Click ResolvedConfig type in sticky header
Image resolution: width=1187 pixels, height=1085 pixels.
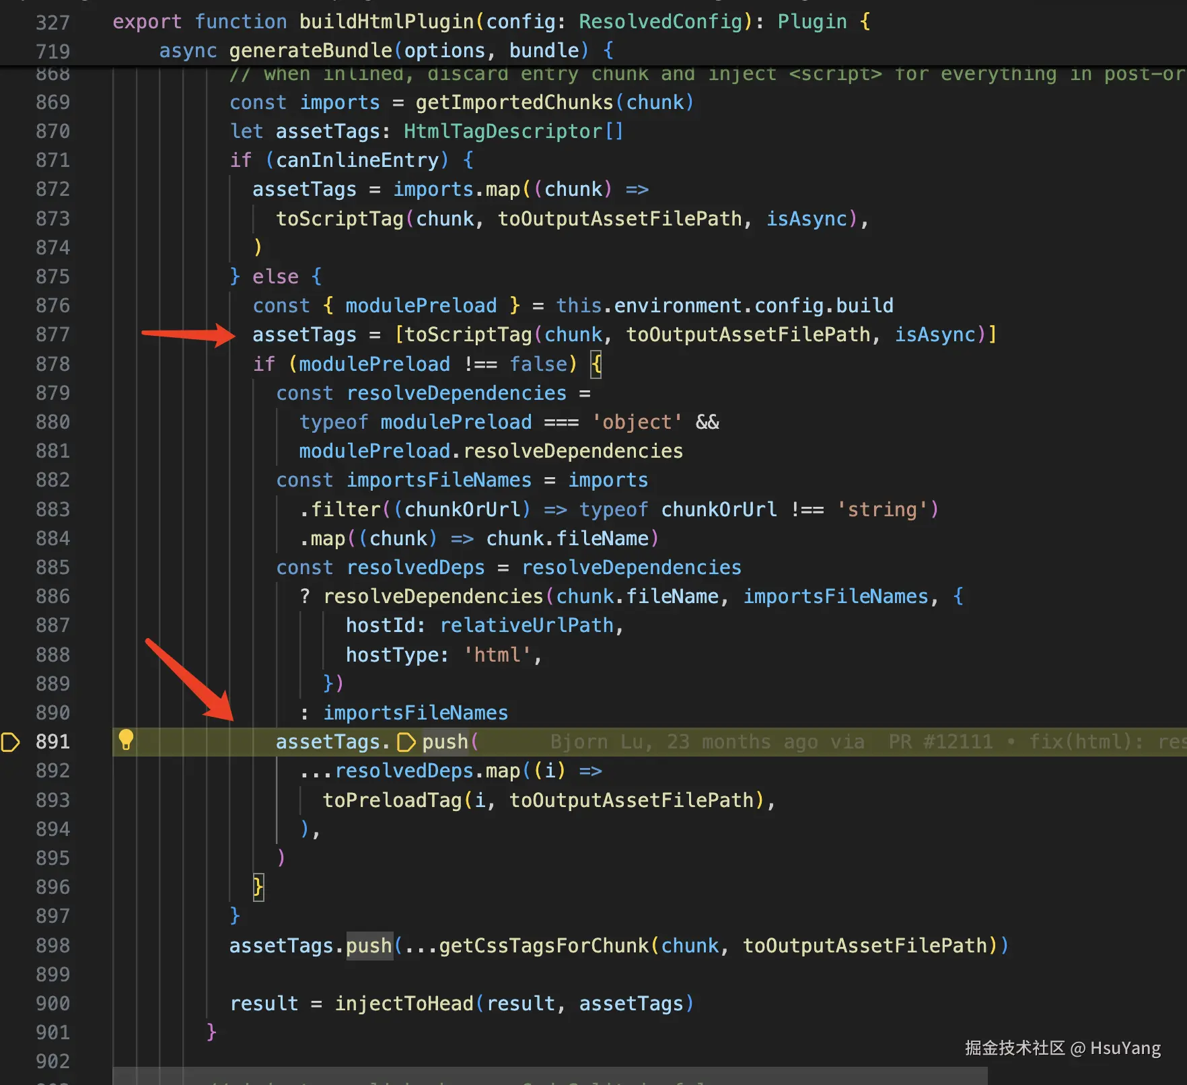(x=661, y=22)
